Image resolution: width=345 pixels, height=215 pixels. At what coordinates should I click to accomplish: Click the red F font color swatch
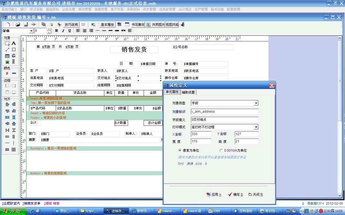7,73
